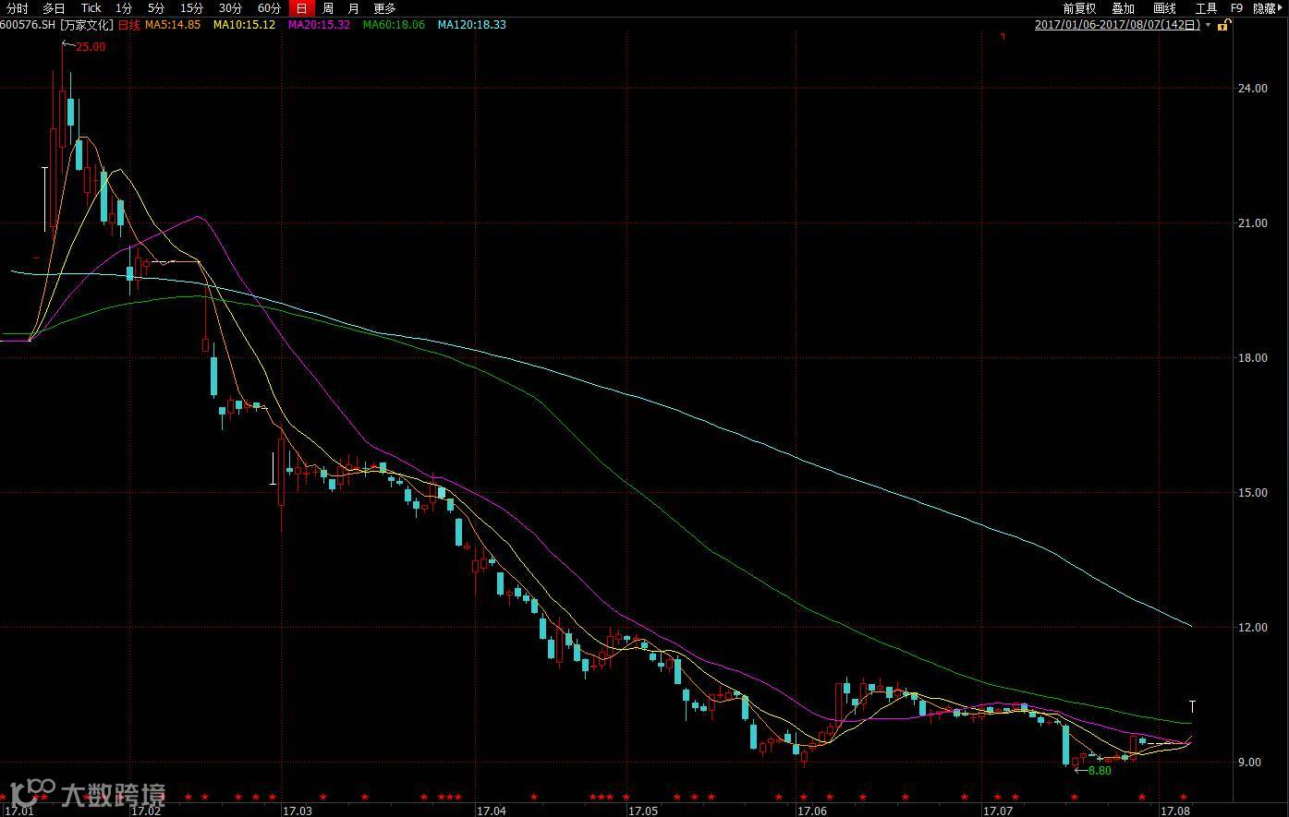Viewport: 1289px width, 817px height.
Task: Click the 2017/01/06-2017/08/07 date range link
Action: tap(1117, 25)
